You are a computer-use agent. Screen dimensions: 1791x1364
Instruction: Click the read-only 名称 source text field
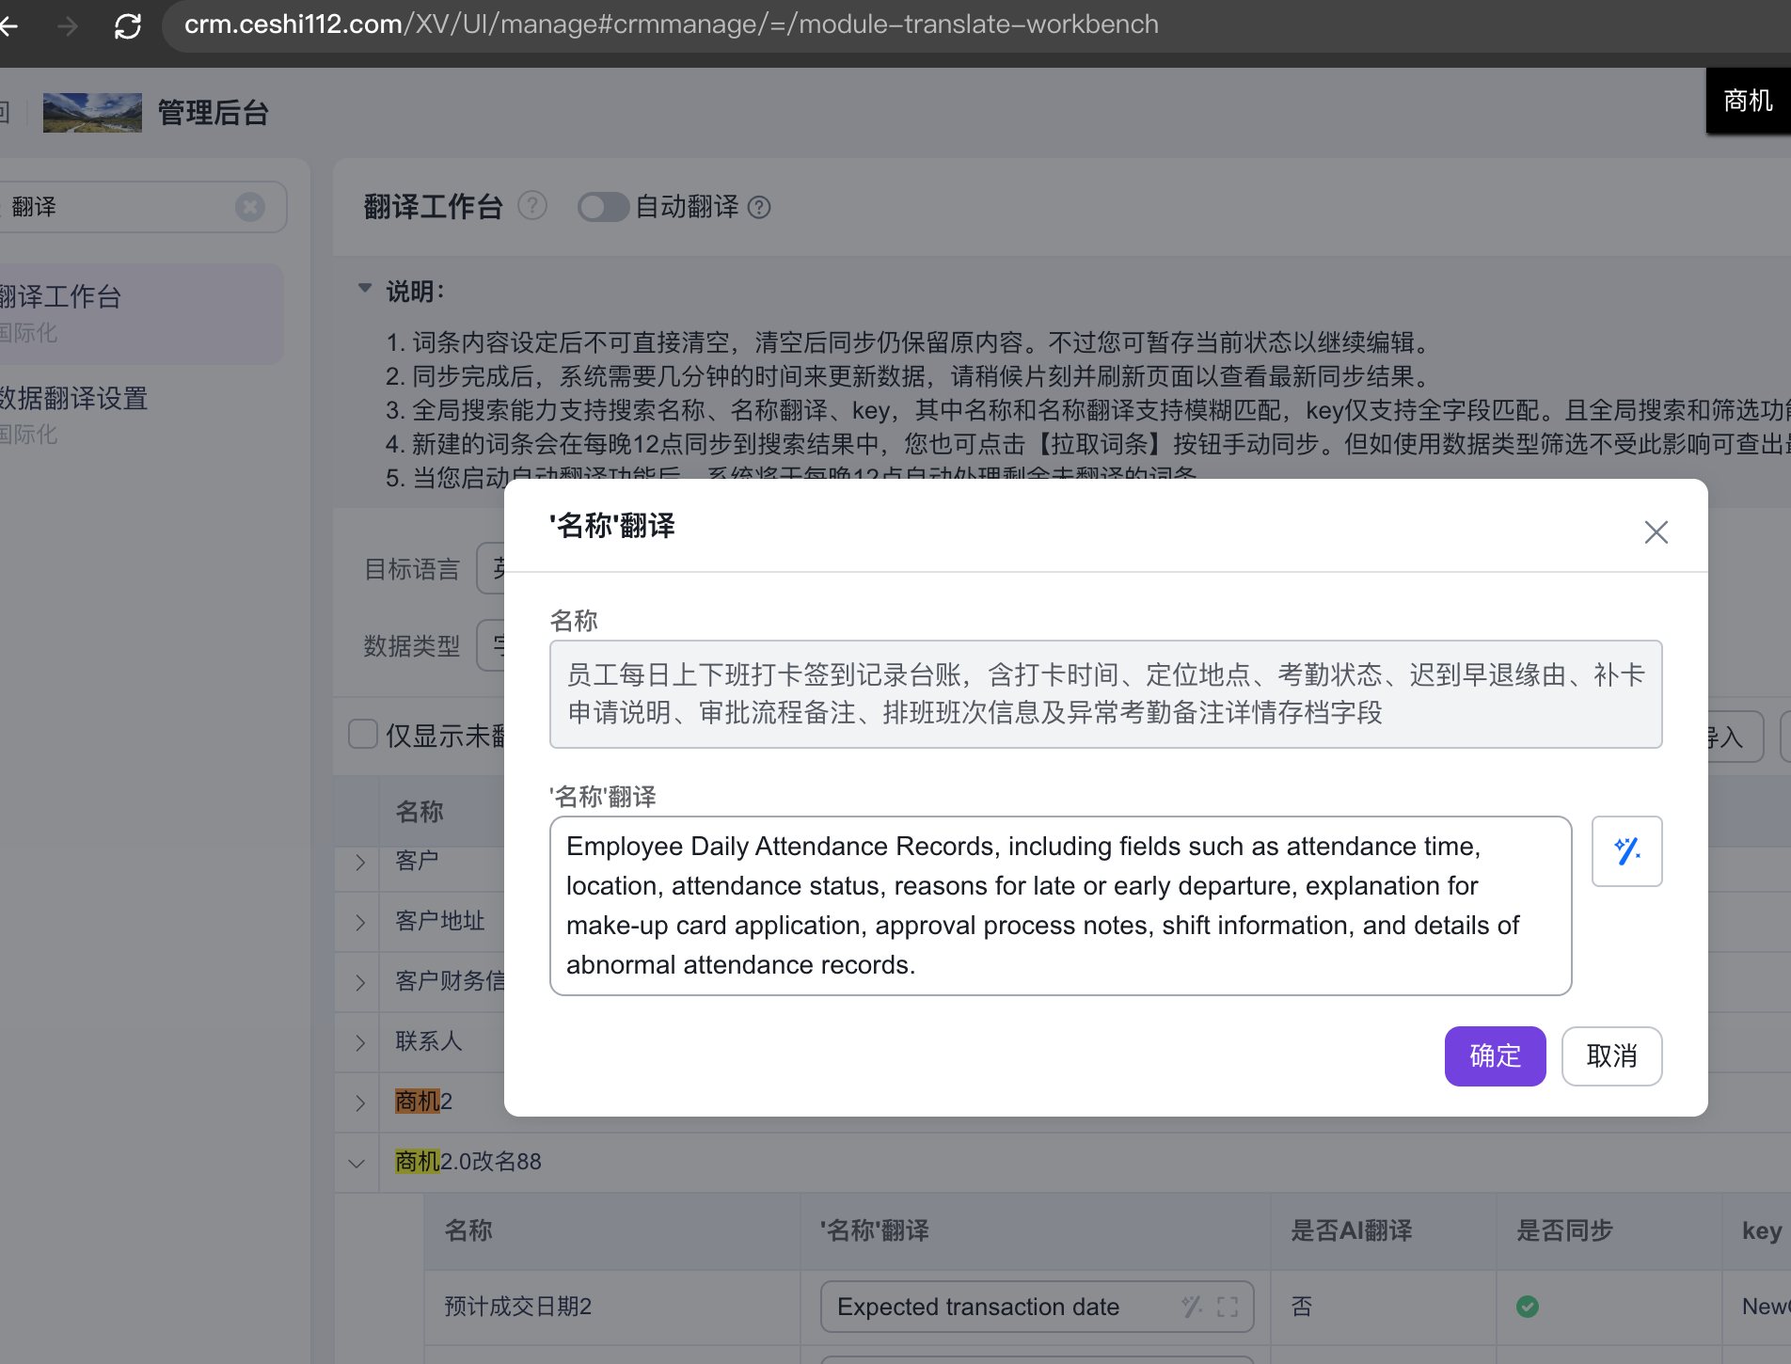point(1105,694)
